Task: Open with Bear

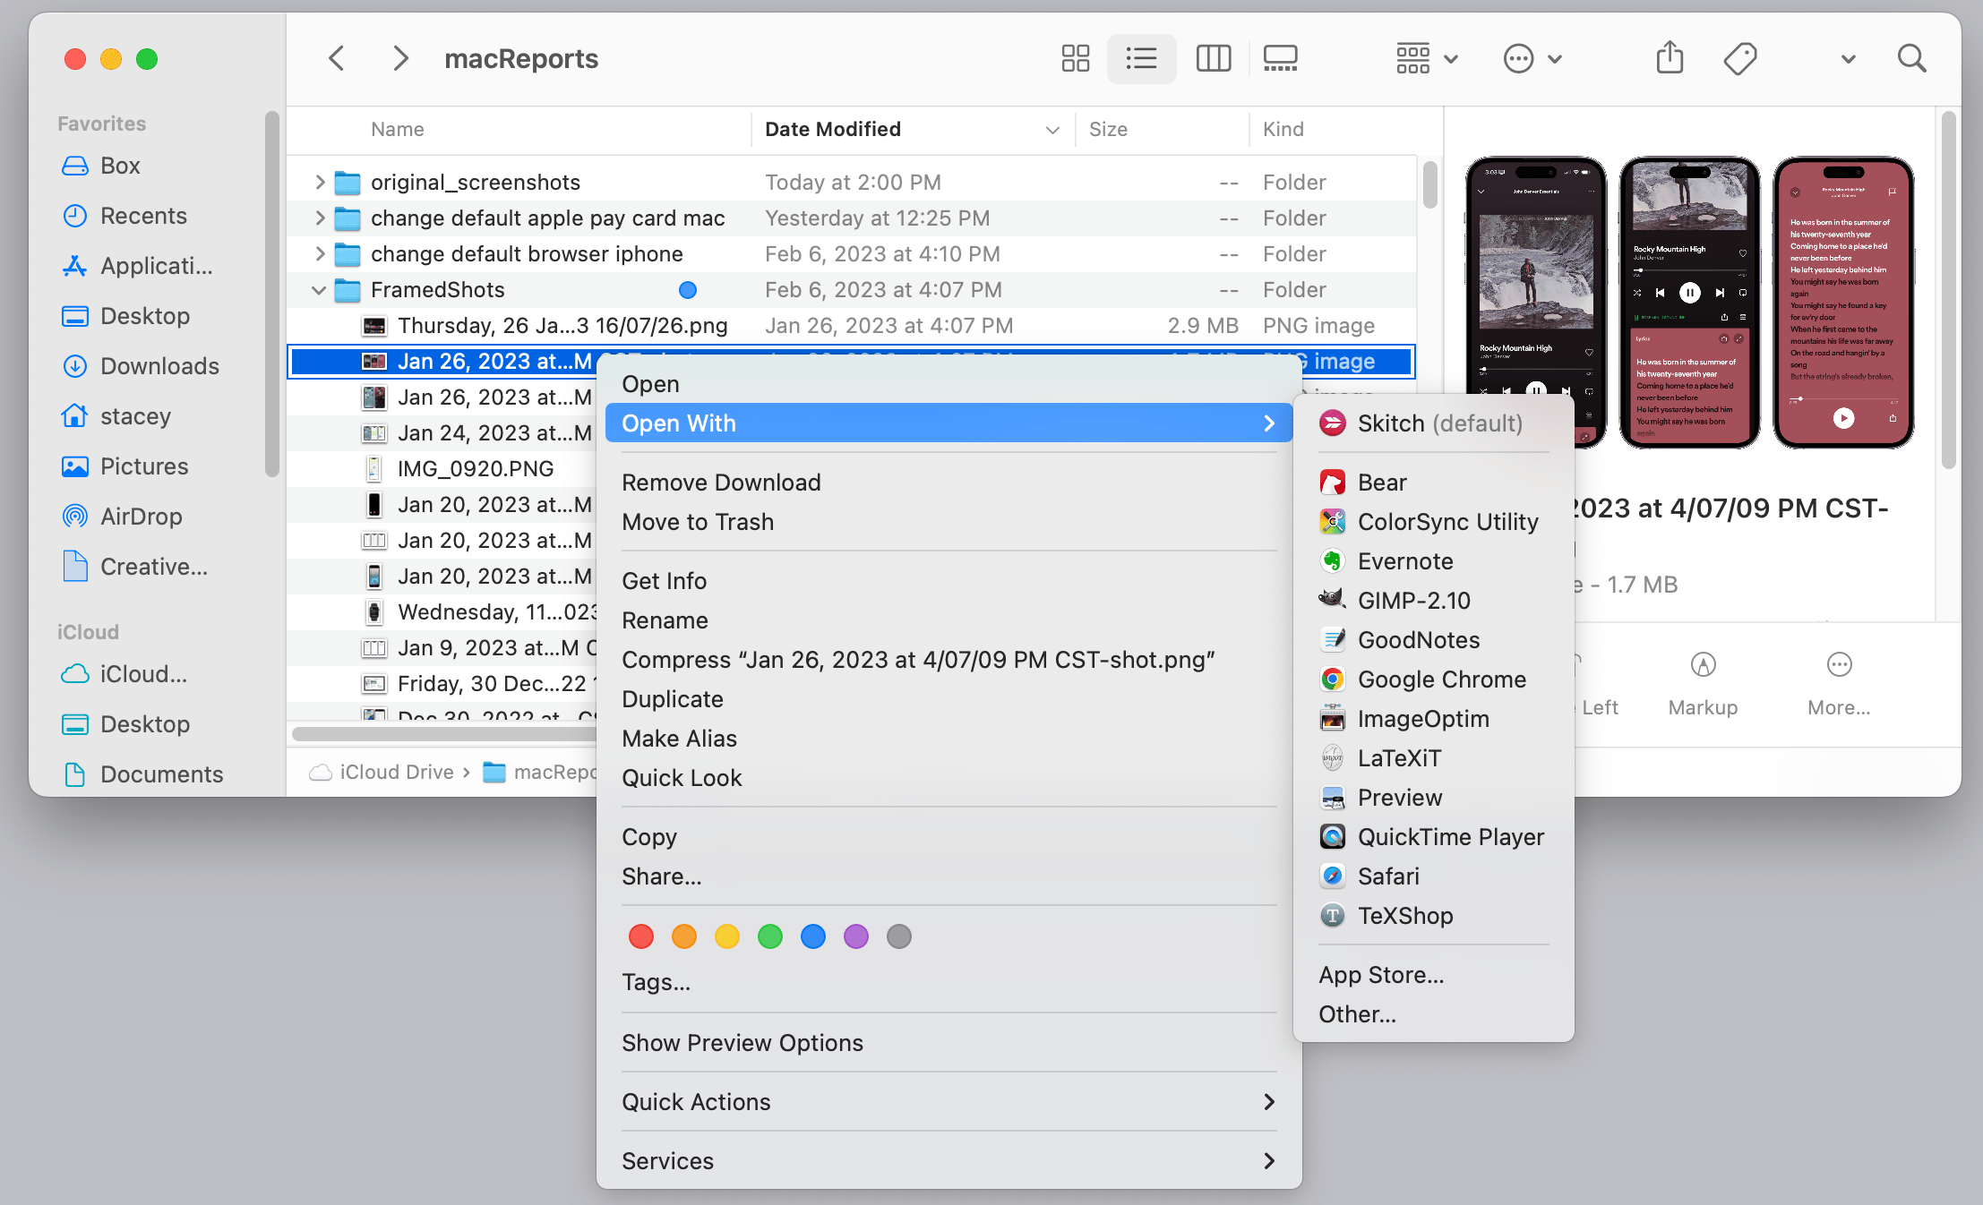Action: (x=1433, y=483)
